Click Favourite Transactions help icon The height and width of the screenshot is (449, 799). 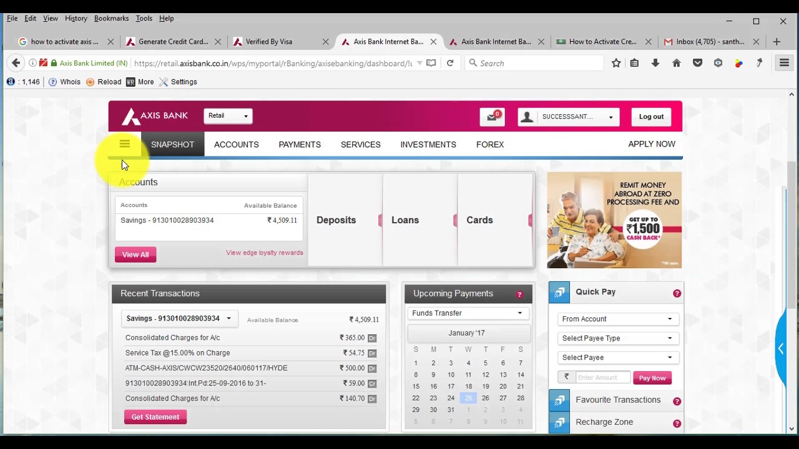pos(677,402)
